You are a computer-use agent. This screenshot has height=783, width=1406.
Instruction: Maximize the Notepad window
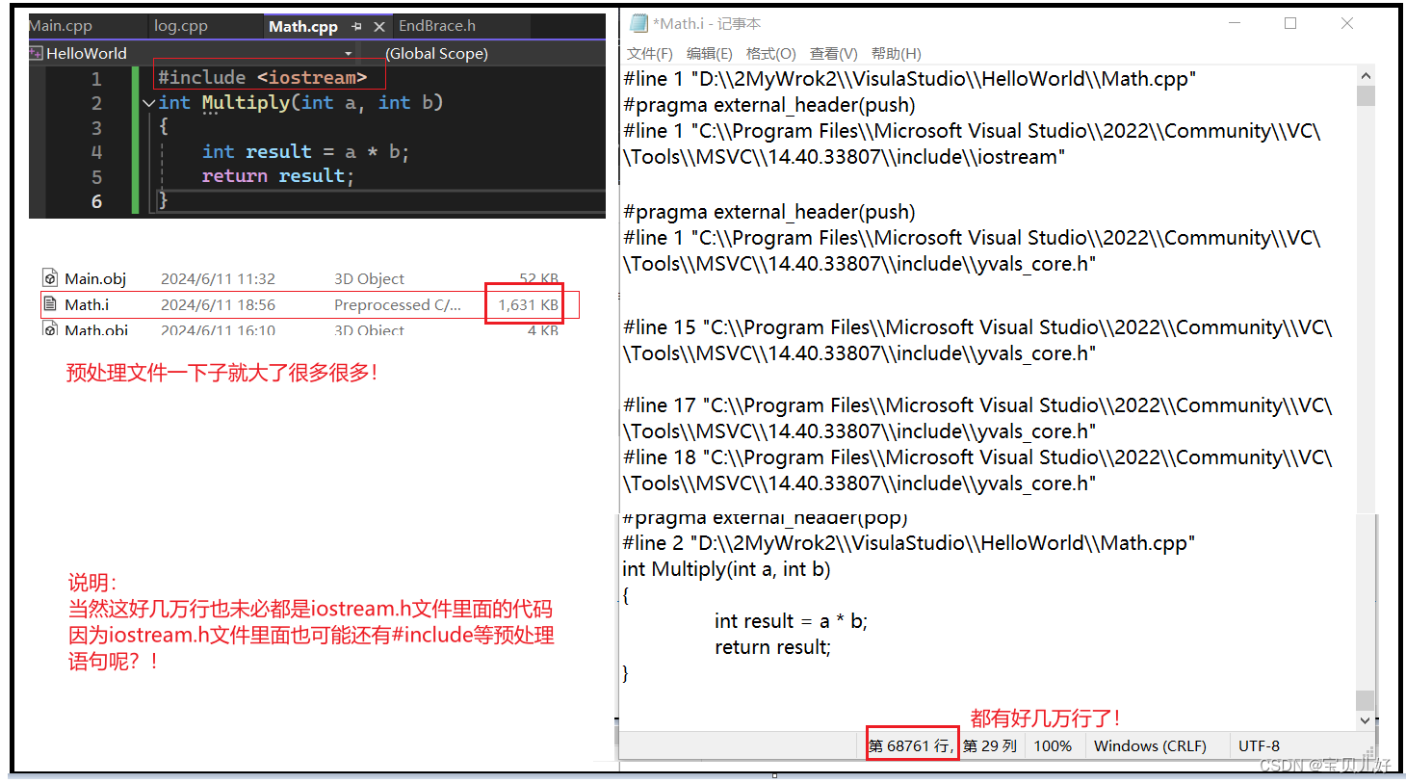point(1290,23)
